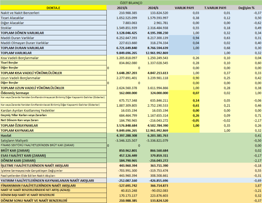The image size is (262, 203).
Task: Select the ÖZET BİLANÇO title cell
Action: [131, 3]
